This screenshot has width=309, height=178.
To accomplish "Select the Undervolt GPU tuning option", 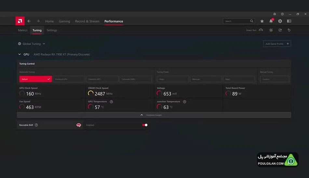I will coord(69,79).
